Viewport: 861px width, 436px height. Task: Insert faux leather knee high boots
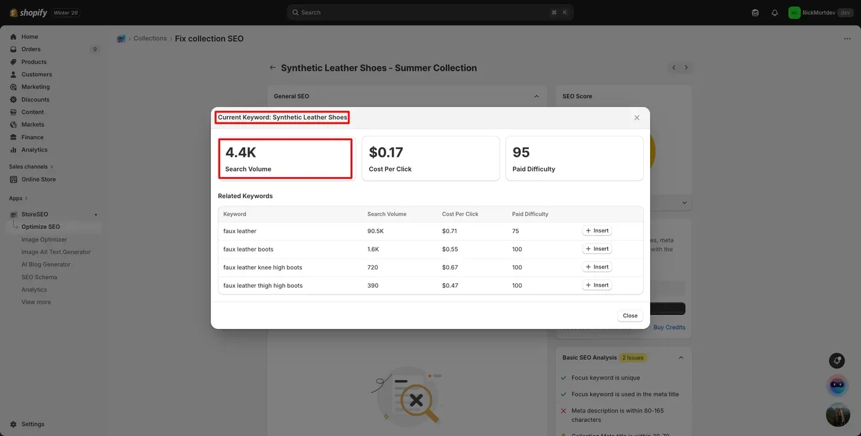(597, 267)
